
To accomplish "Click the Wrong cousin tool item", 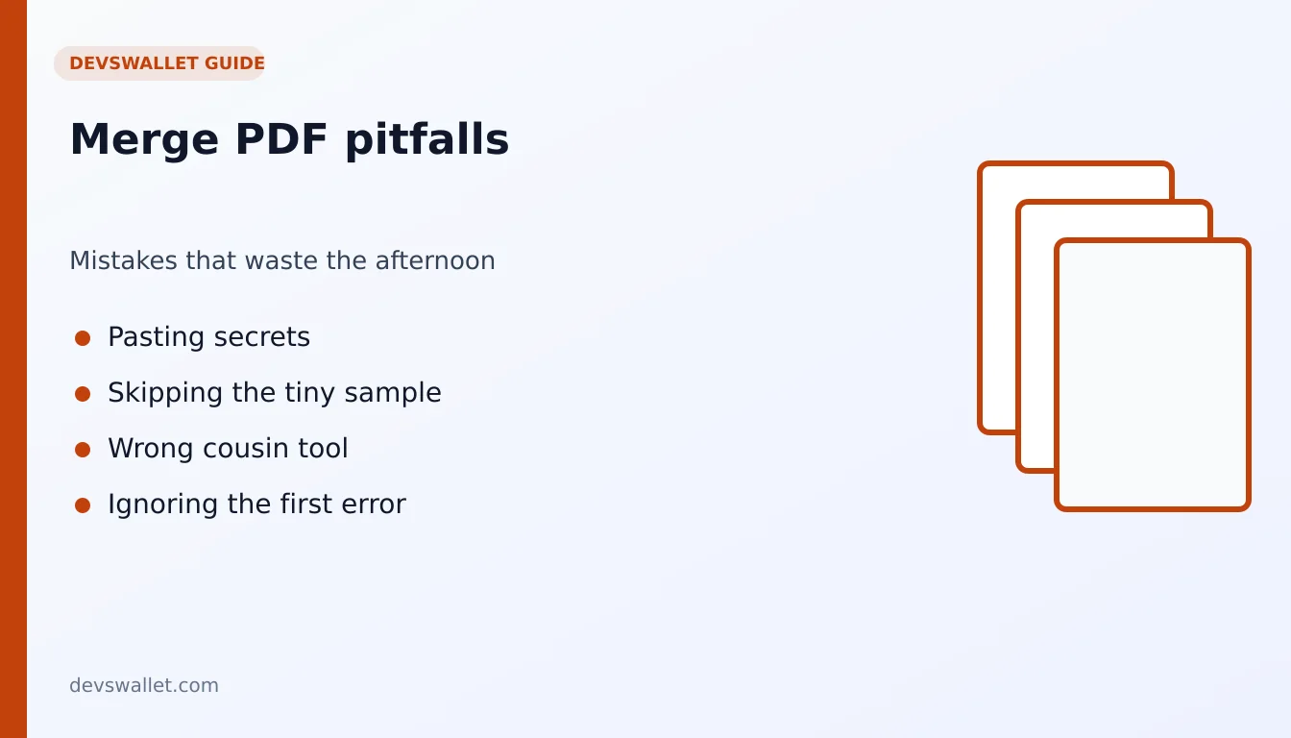I will [228, 449].
